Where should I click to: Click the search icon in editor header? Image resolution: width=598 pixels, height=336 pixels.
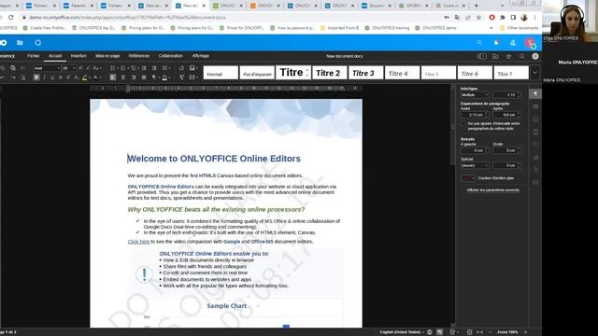[x=521, y=56]
